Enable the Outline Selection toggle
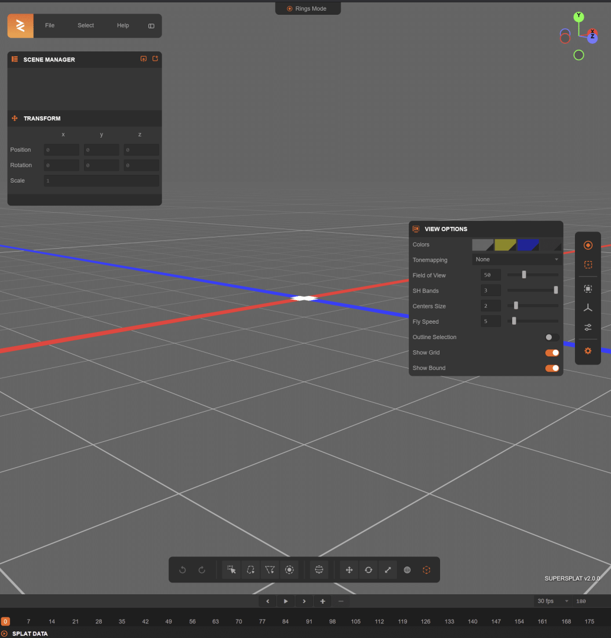Viewport: 611px width, 638px height. 550,337
